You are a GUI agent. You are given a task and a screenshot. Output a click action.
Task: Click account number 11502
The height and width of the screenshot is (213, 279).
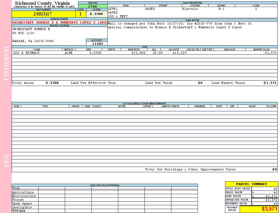click(98, 44)
